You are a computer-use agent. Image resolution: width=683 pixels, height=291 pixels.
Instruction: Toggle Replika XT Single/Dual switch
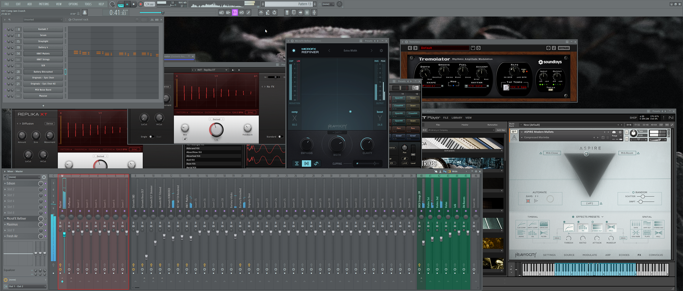pyautogui.click(x=151, y=137)
